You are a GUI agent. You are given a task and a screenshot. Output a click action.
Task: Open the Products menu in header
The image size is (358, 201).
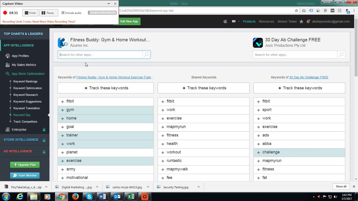249,21
